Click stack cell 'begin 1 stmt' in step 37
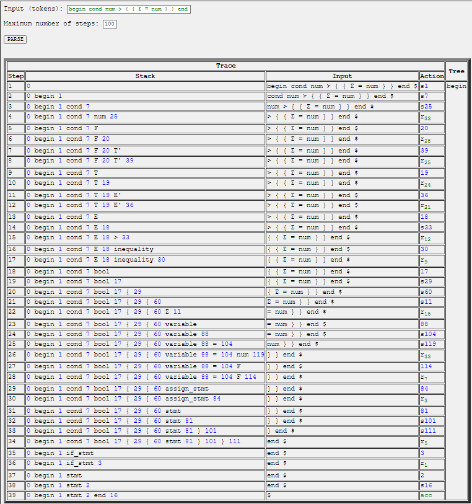The width and height of the screenshot is (472, 504). coord(145,475)
